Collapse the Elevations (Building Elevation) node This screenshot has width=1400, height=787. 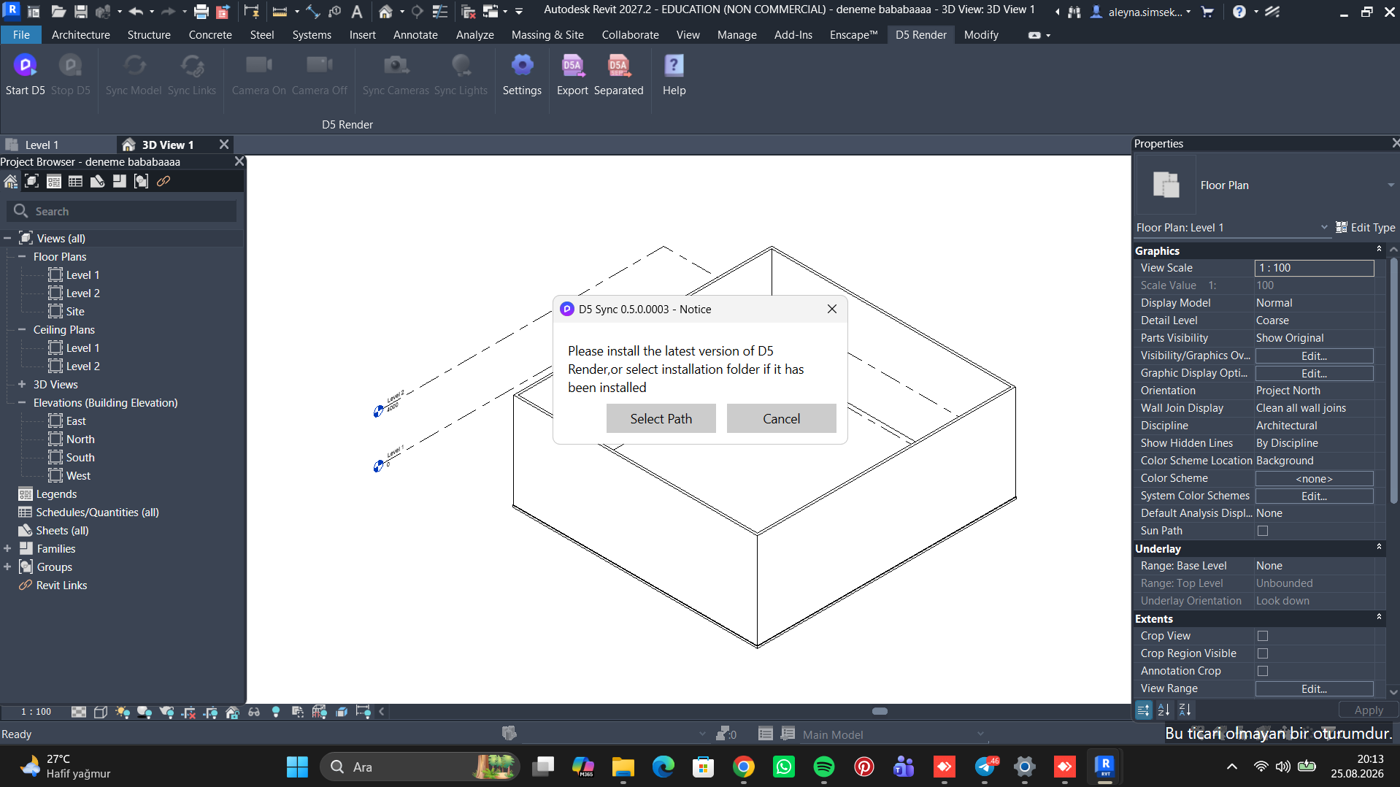pos(22,403)
